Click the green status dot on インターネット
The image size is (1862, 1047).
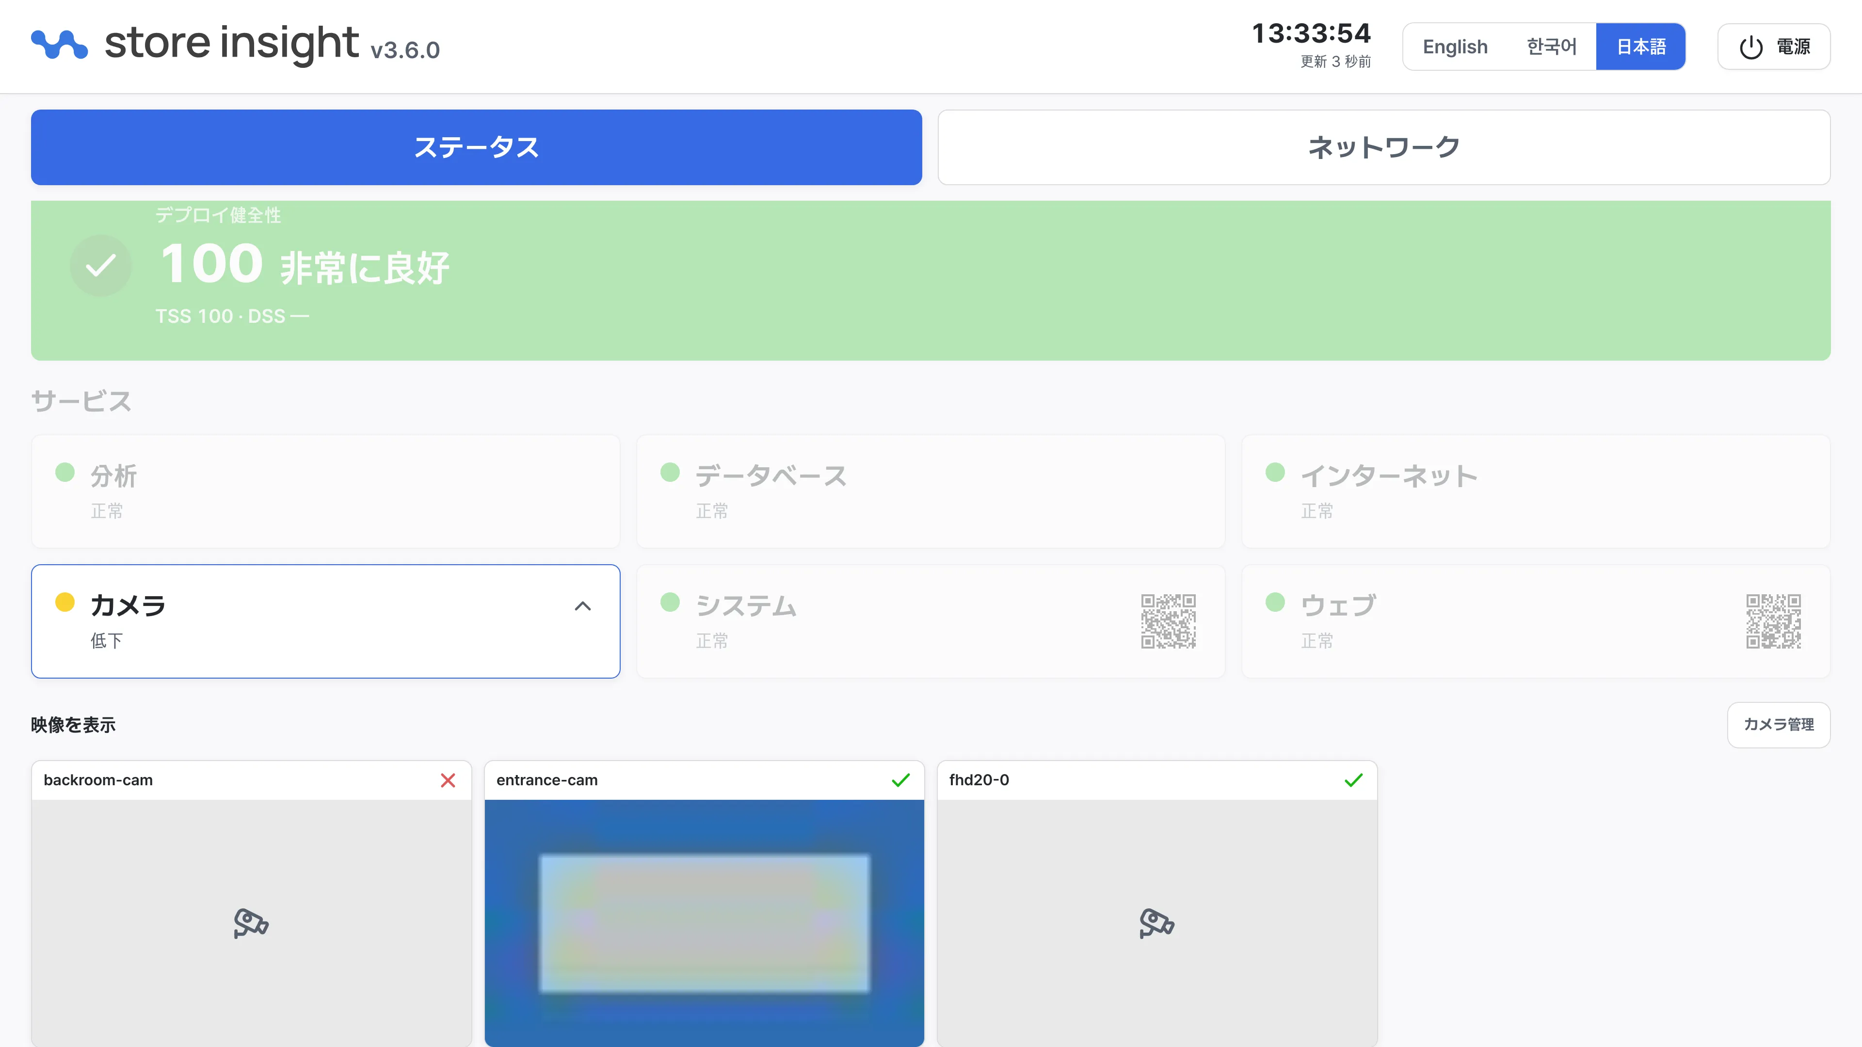(1275, 472)
